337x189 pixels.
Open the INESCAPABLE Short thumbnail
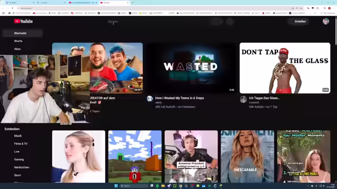[x=247, y=156]
